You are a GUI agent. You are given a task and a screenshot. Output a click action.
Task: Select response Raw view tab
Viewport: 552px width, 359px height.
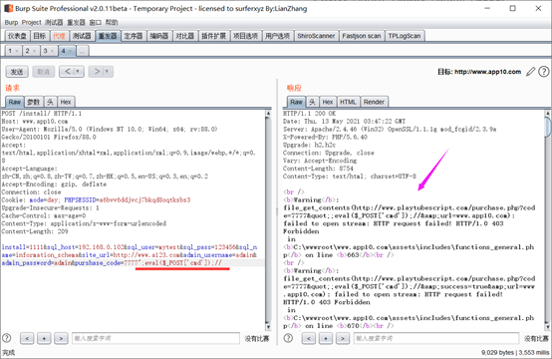click(x=296, y=102)
